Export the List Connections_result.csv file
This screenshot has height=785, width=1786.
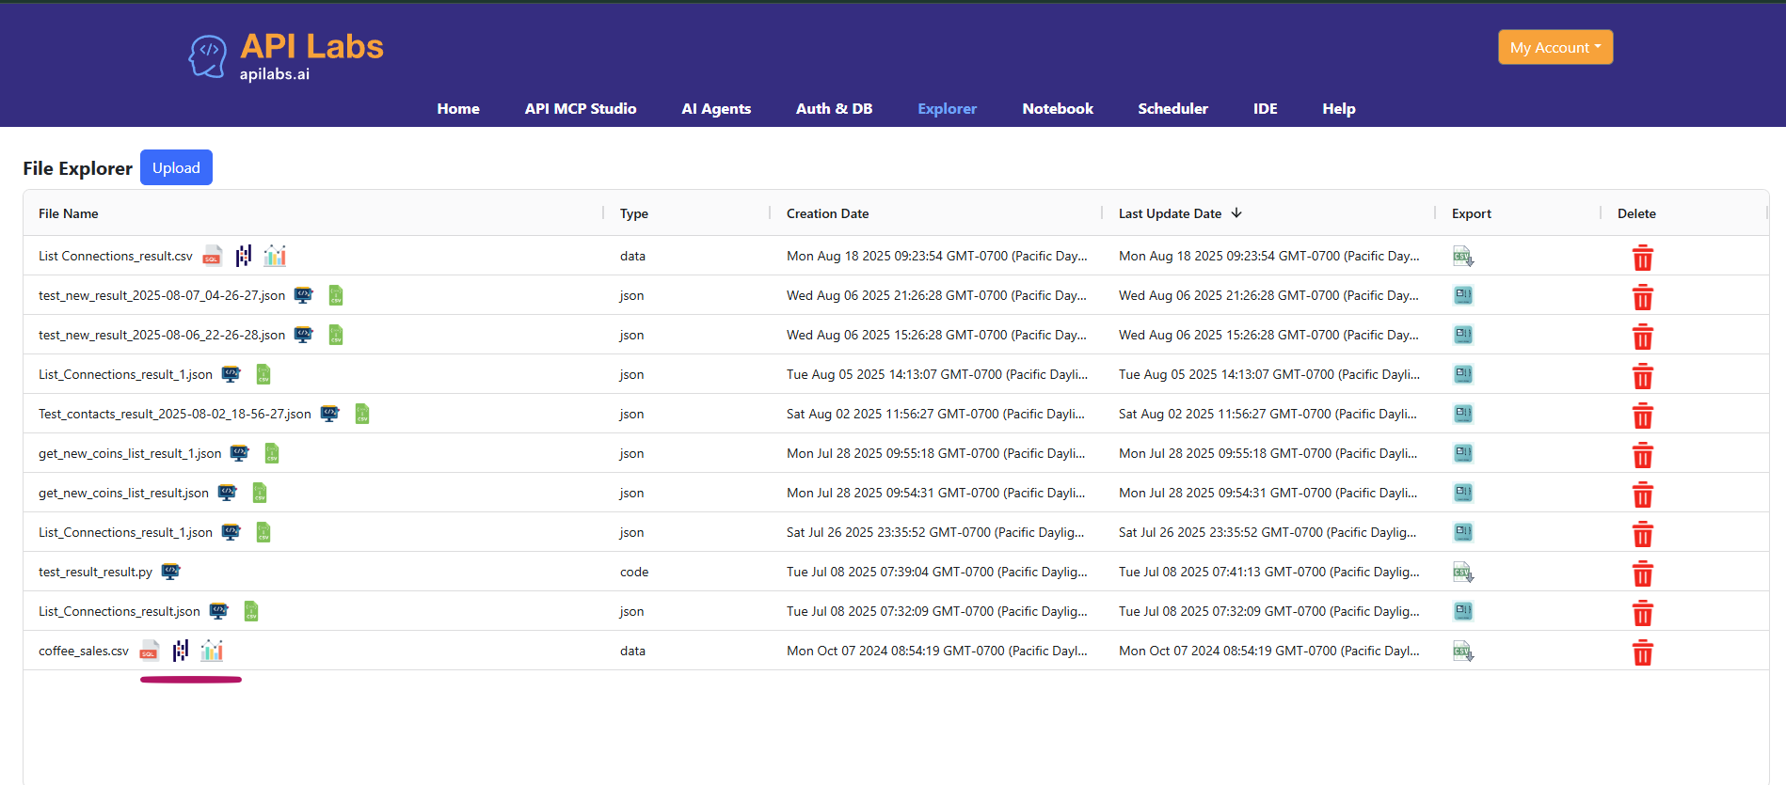coord(1463,256)
